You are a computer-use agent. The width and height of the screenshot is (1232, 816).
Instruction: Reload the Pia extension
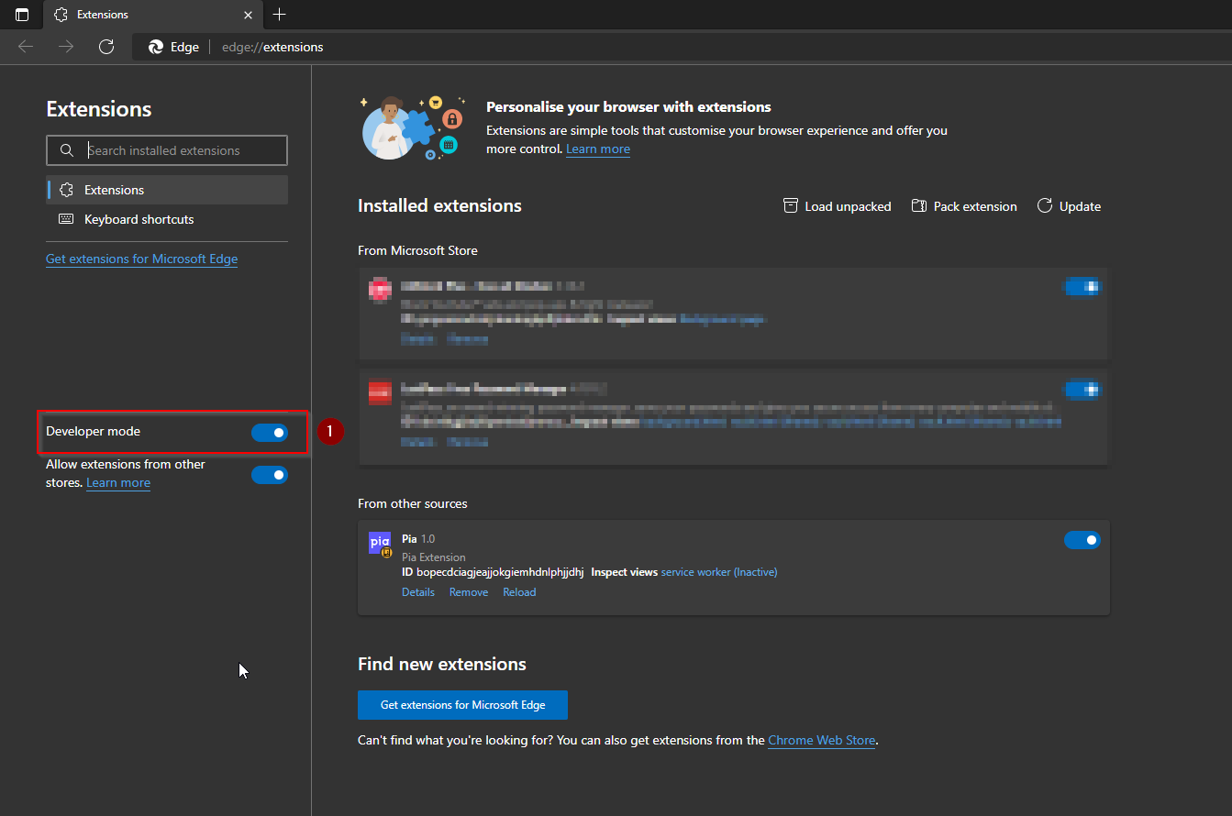(519, 592)
